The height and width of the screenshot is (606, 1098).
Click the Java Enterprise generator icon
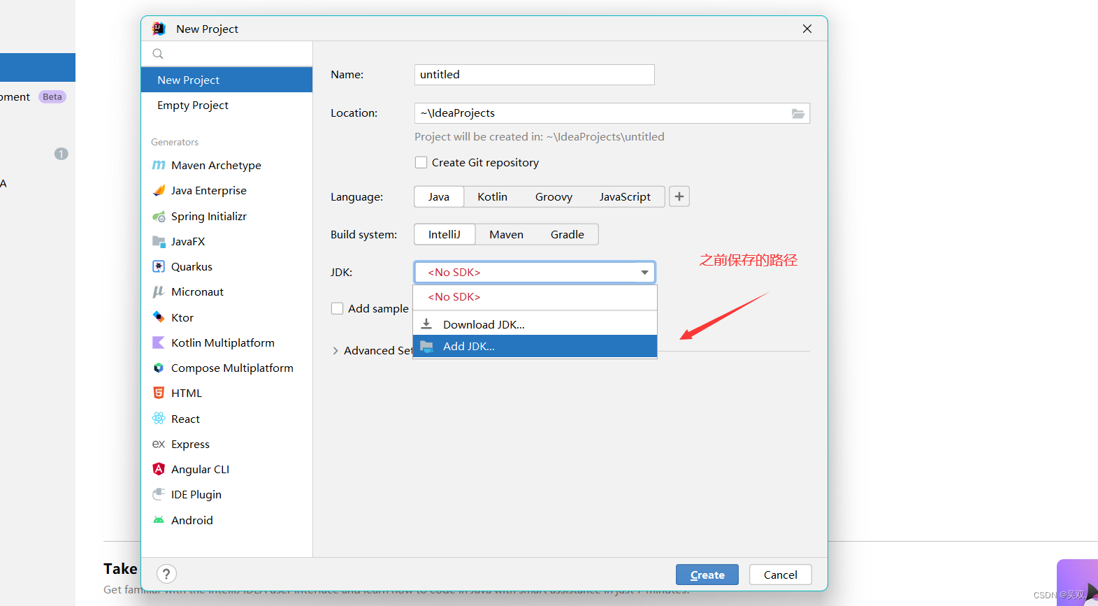click(159, 190)
